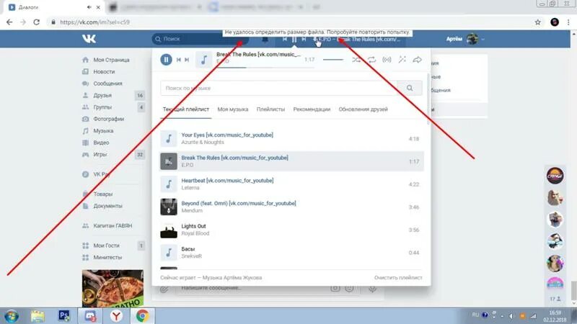The height and width of the screenshot is (324, 577).
Task: Switch to the Моя музыка tab
Action: tap(232, 109)
